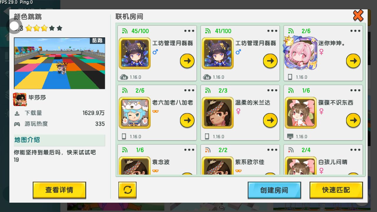Join 工坊管理月磊磊 room with 45/100 players

coord(187,61)
